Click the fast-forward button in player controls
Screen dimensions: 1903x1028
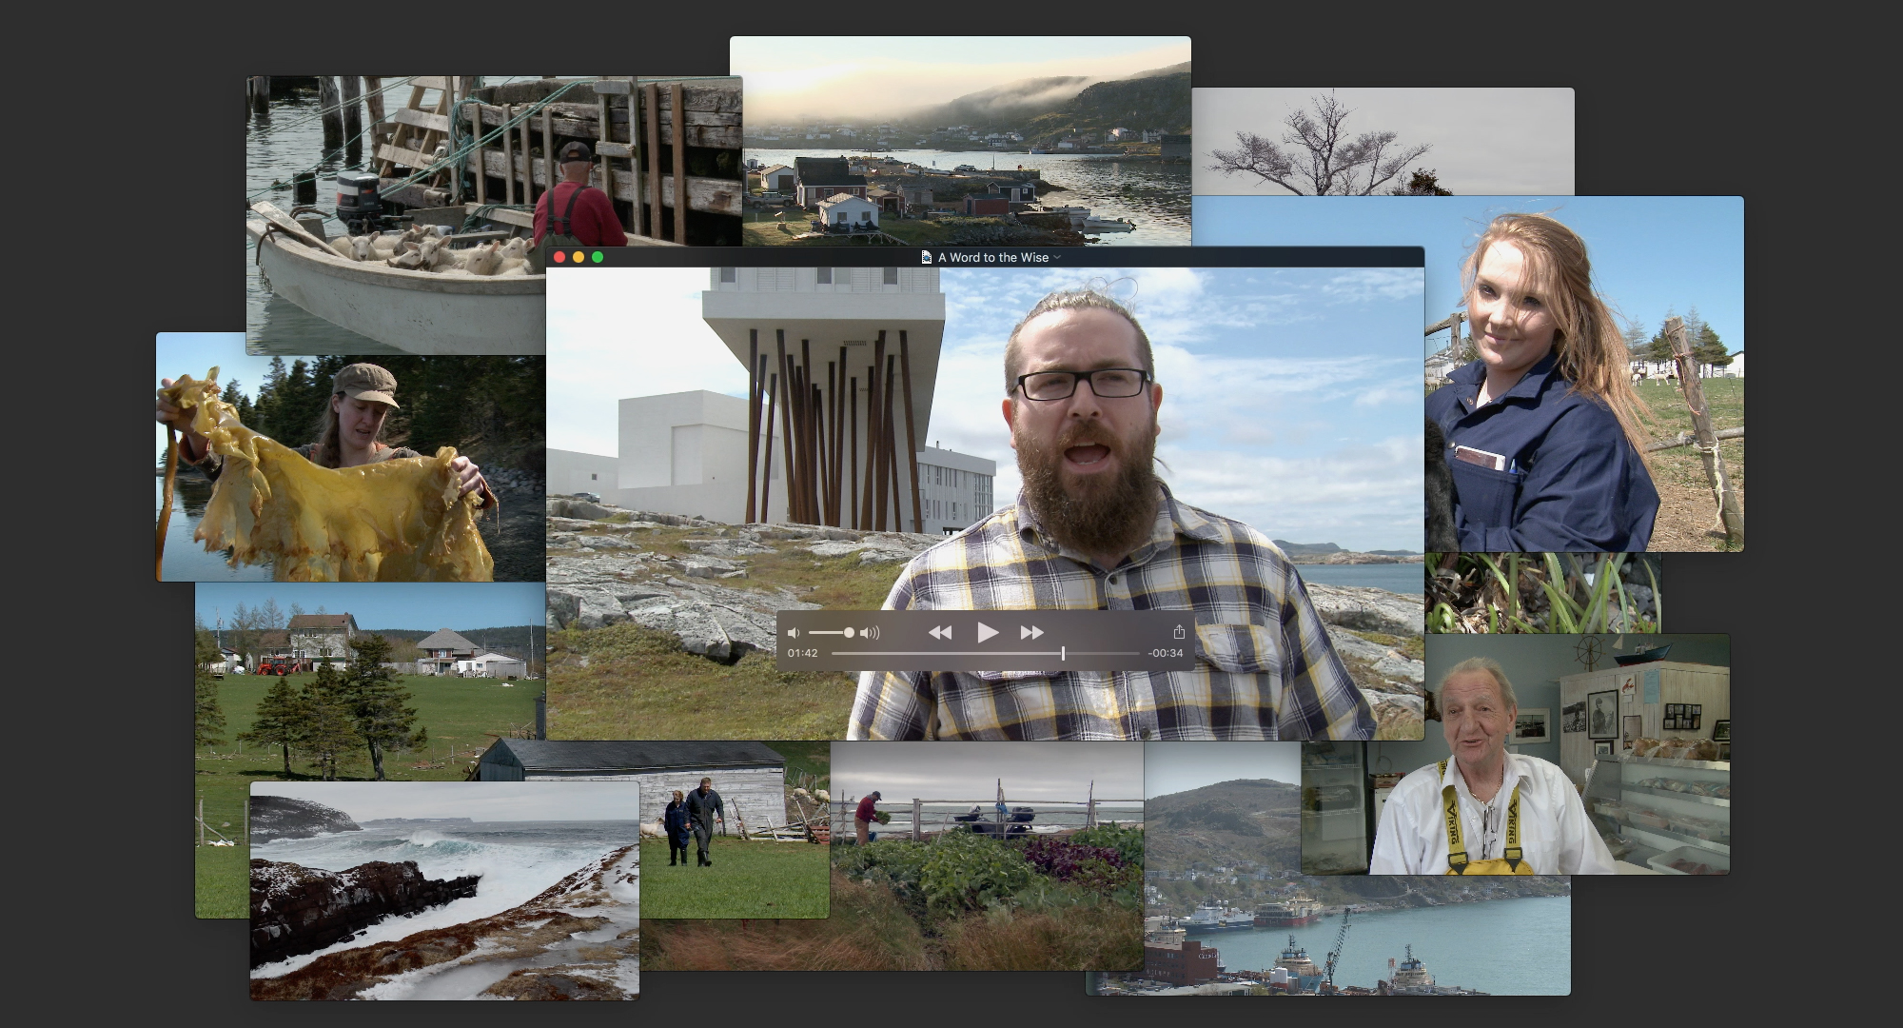pos(1031,632)
